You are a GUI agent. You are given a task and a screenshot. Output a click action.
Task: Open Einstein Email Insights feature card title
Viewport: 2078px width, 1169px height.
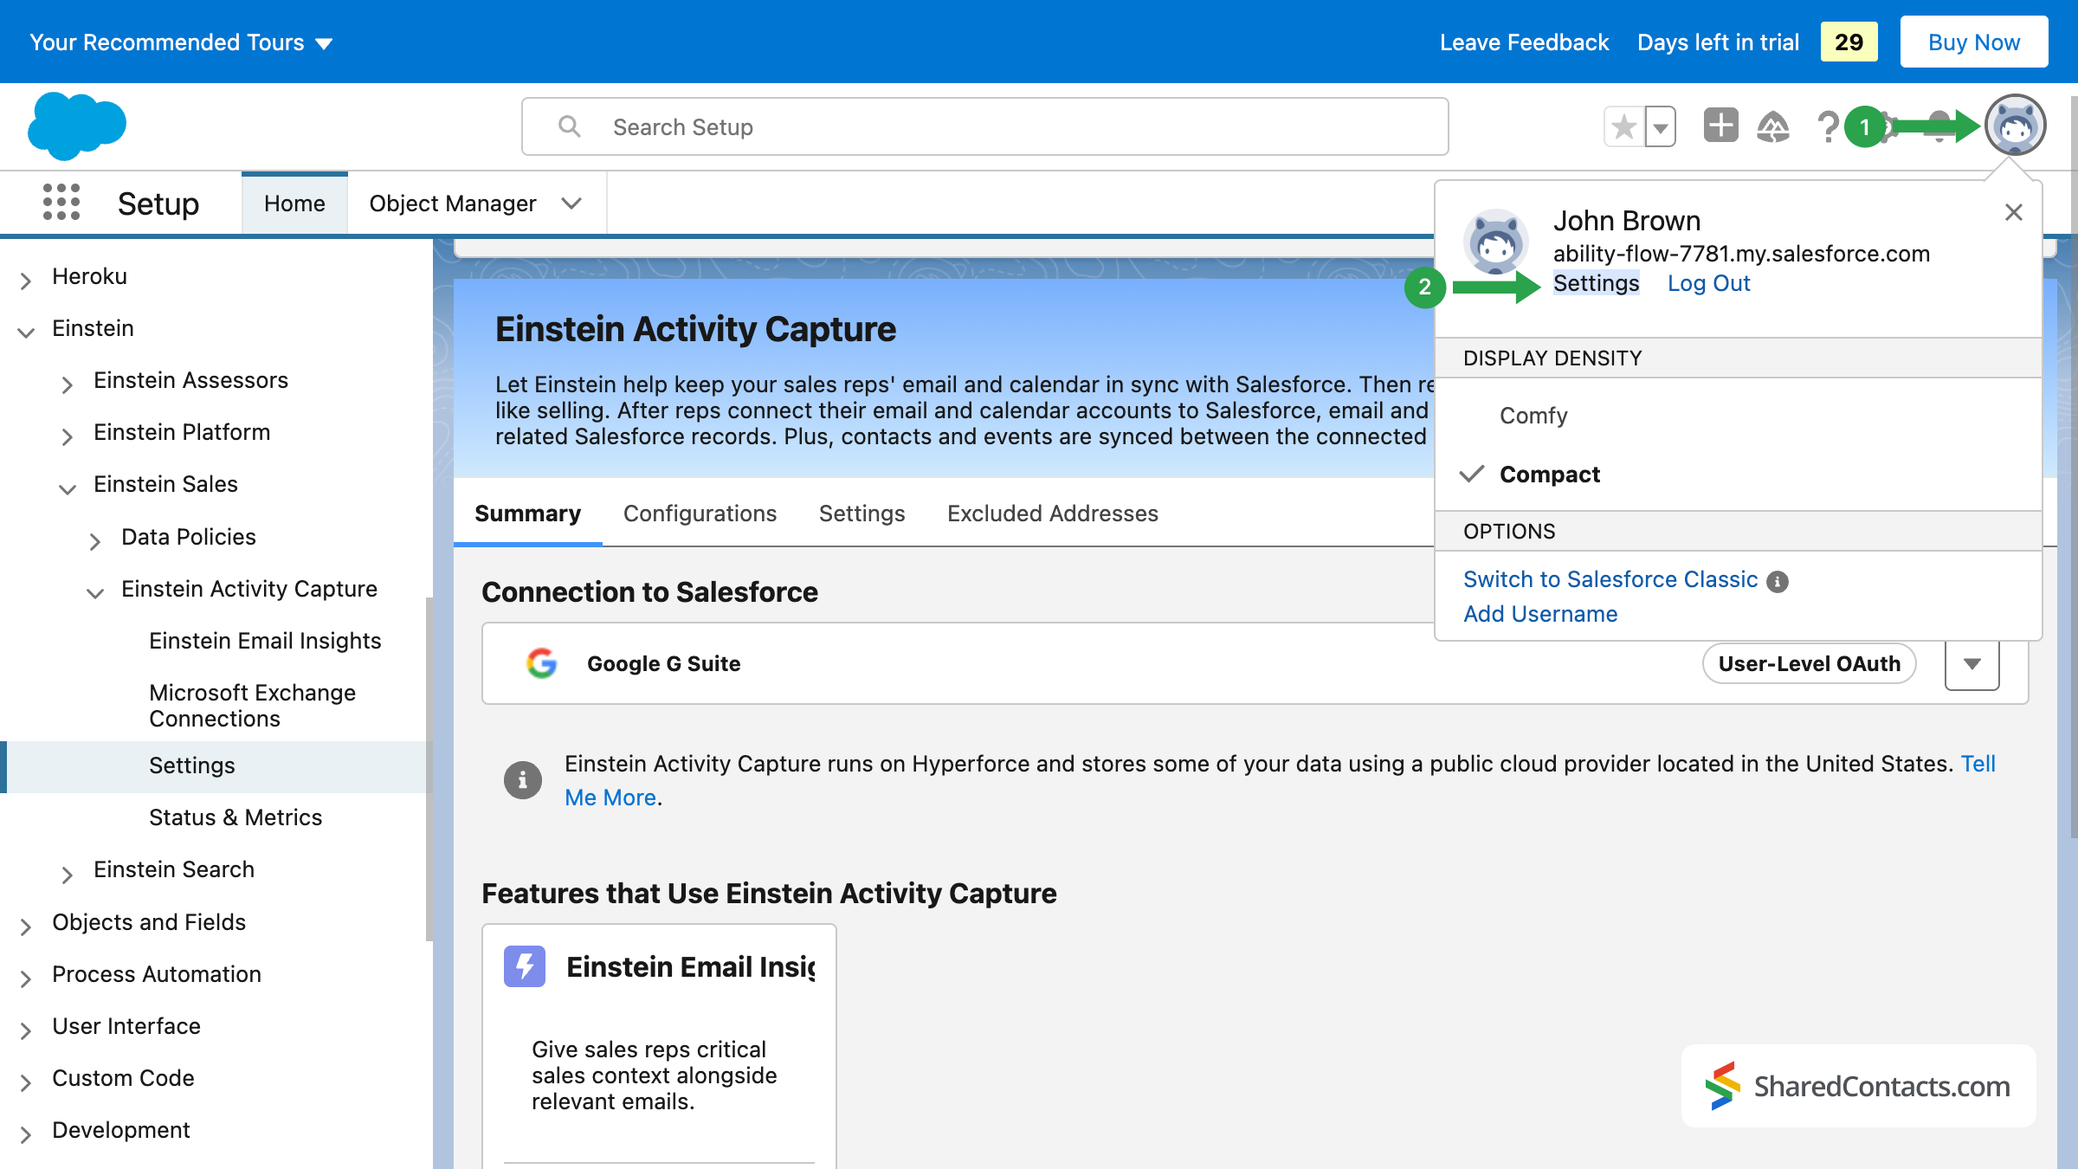coord(690,966)
